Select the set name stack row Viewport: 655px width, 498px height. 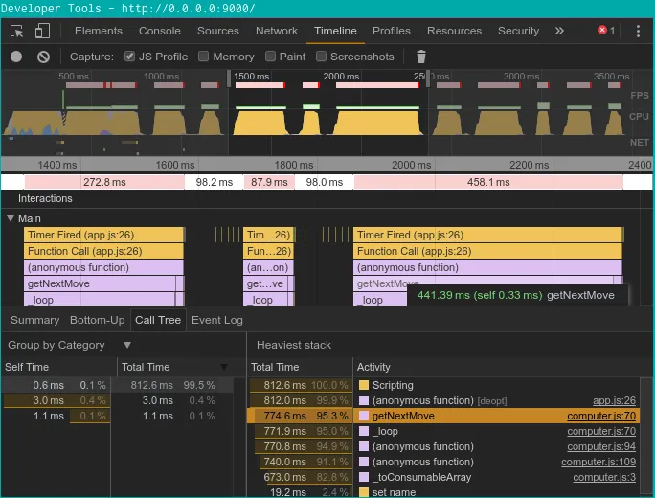[x=443, y=492]
